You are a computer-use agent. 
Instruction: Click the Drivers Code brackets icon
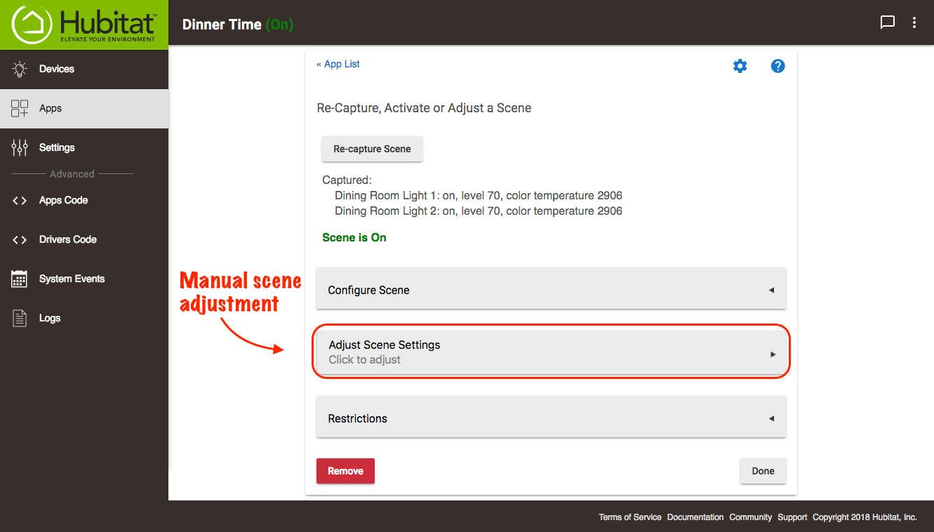[20, 240]
